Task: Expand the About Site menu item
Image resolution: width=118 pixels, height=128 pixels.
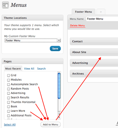Action: point(94,52)
